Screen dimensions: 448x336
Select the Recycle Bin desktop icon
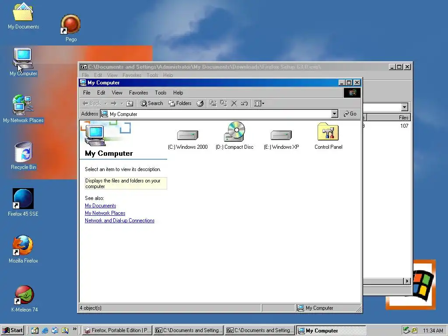(x=24, y=156)
